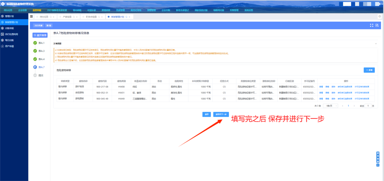Click the 展开菜单 expand menu button
384x181 pixels.
click(x=40, y=35)
